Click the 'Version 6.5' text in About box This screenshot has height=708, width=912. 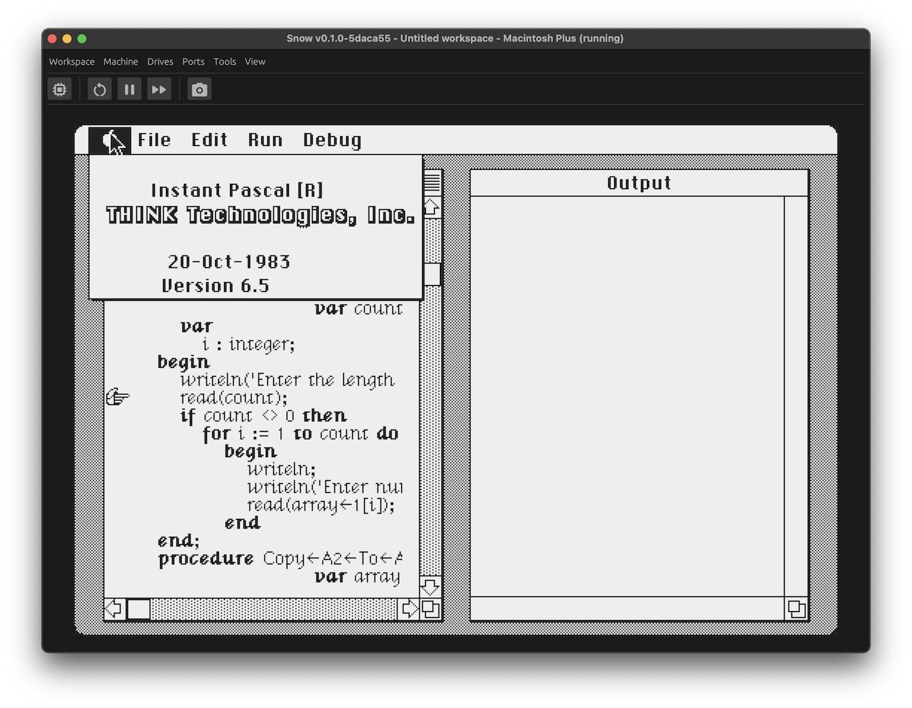(x=215, y=286)
